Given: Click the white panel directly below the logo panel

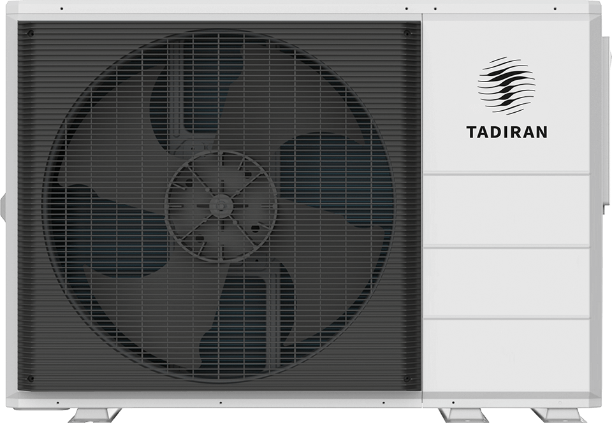Looking at the screenshot, I should coord(506,210).
